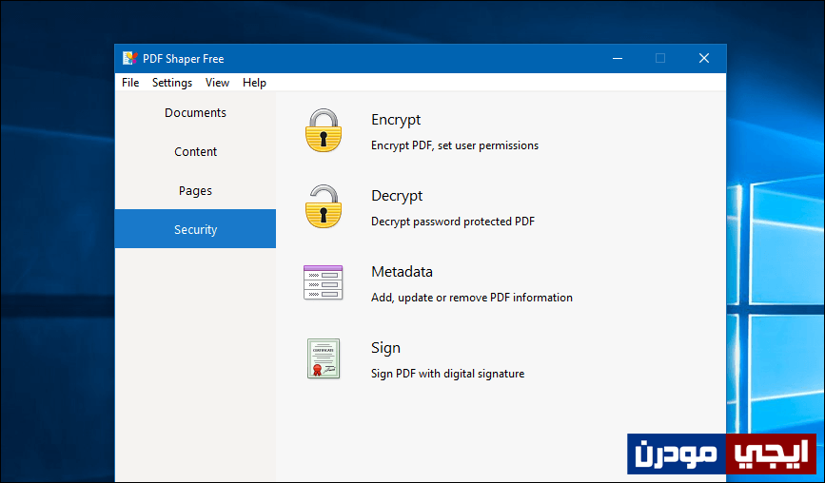
Task: Click the Metadata heading label
Action: coord(402,272)
